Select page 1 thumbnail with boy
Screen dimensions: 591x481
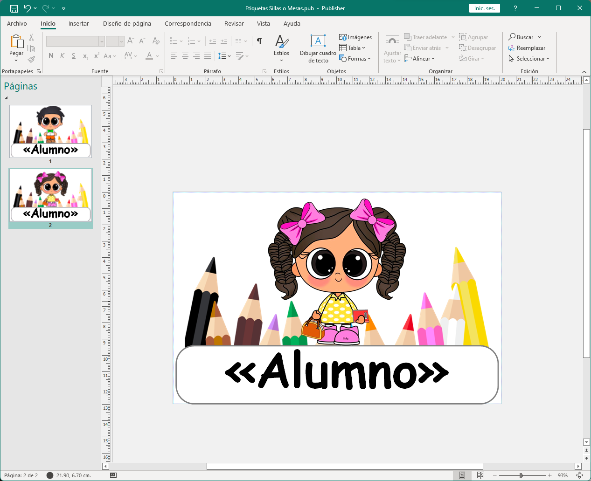[x=50, y=131]
